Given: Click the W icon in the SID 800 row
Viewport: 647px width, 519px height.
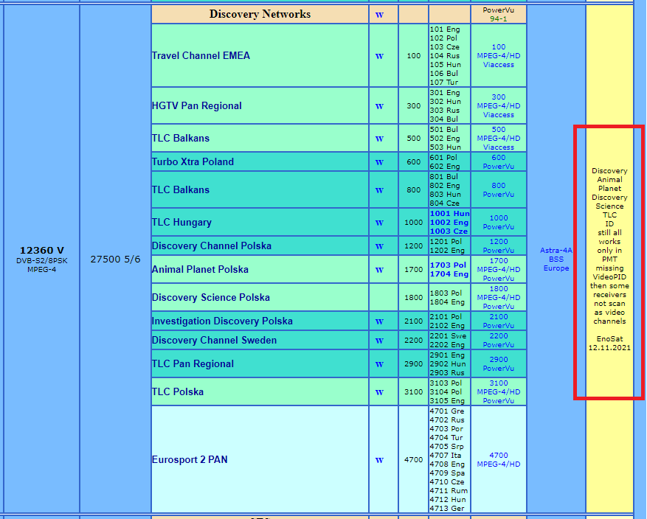Looking at the screenshot, I should 379,190.
